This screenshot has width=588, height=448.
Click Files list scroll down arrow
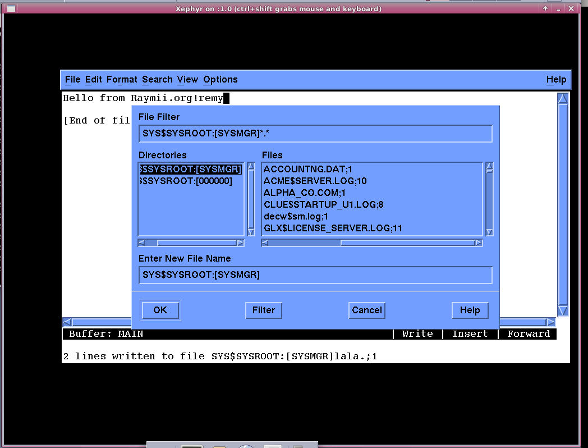pos(489,232)
